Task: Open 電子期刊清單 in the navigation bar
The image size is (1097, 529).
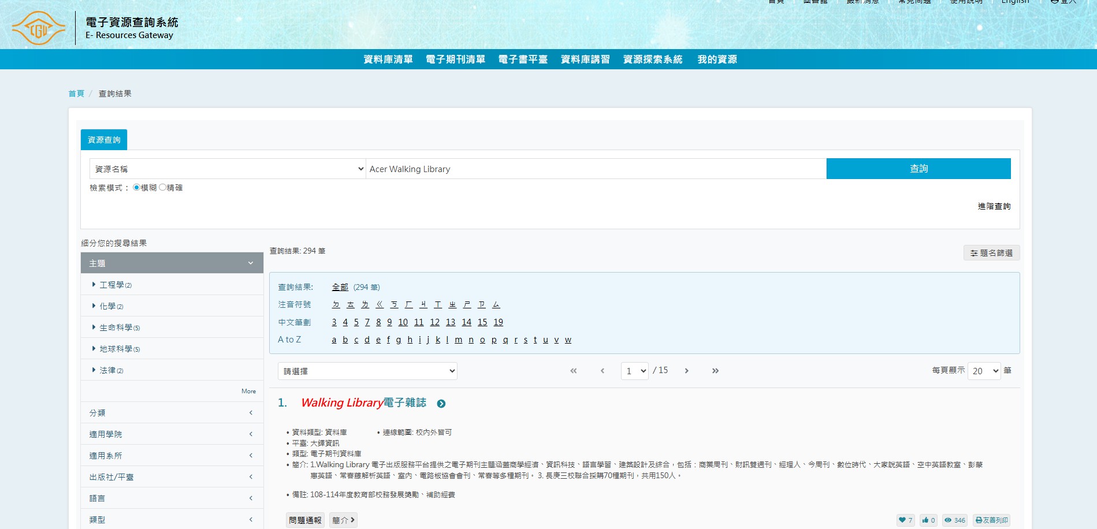Action: (x=455, y=59)
